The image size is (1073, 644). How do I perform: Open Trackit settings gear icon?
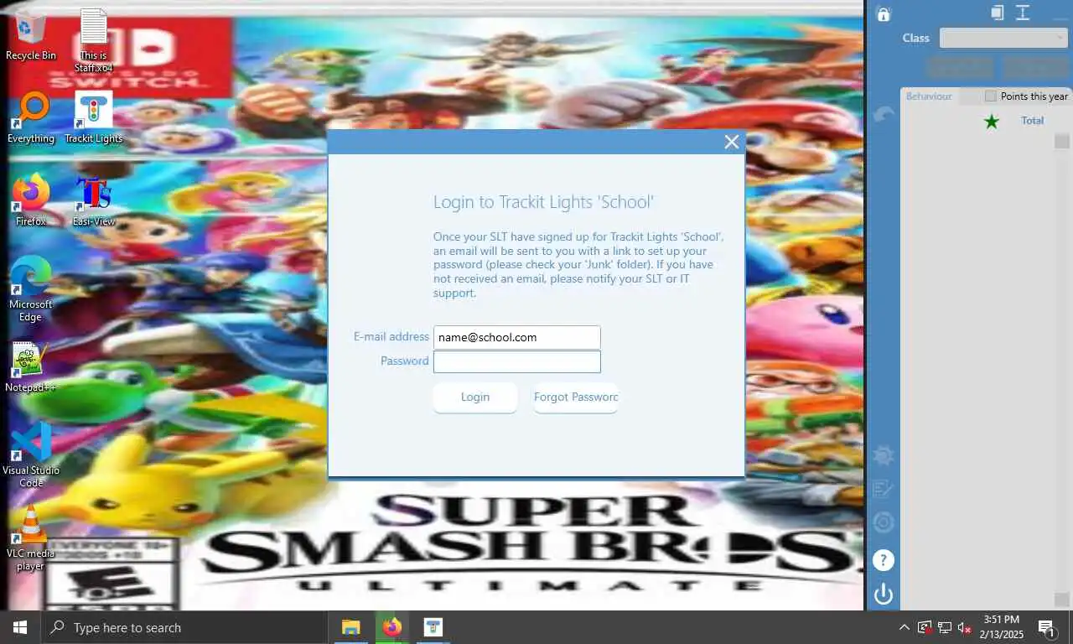coord(883,455)
